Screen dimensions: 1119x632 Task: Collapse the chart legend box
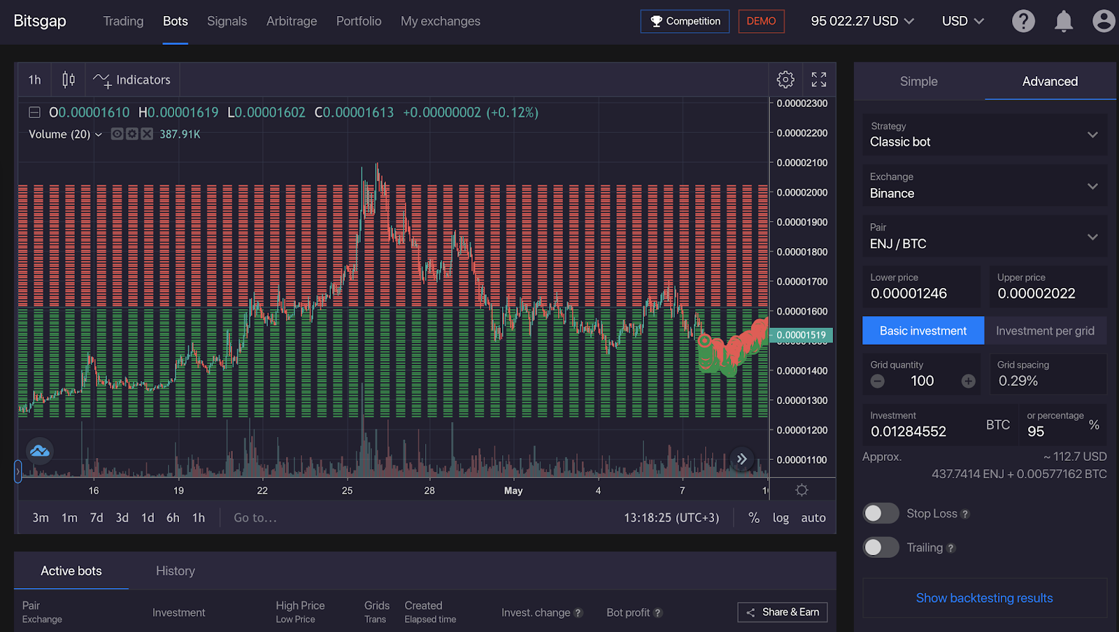pyautogui.click(x=34, y=113)
